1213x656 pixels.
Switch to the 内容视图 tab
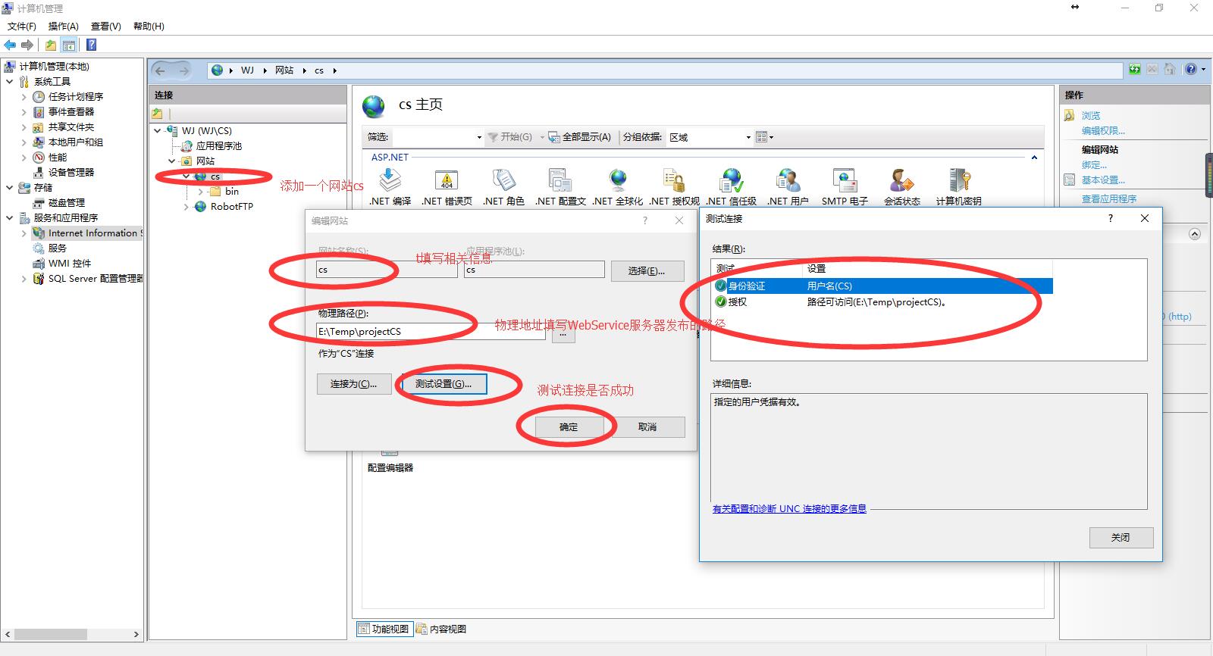click(441, 629)
